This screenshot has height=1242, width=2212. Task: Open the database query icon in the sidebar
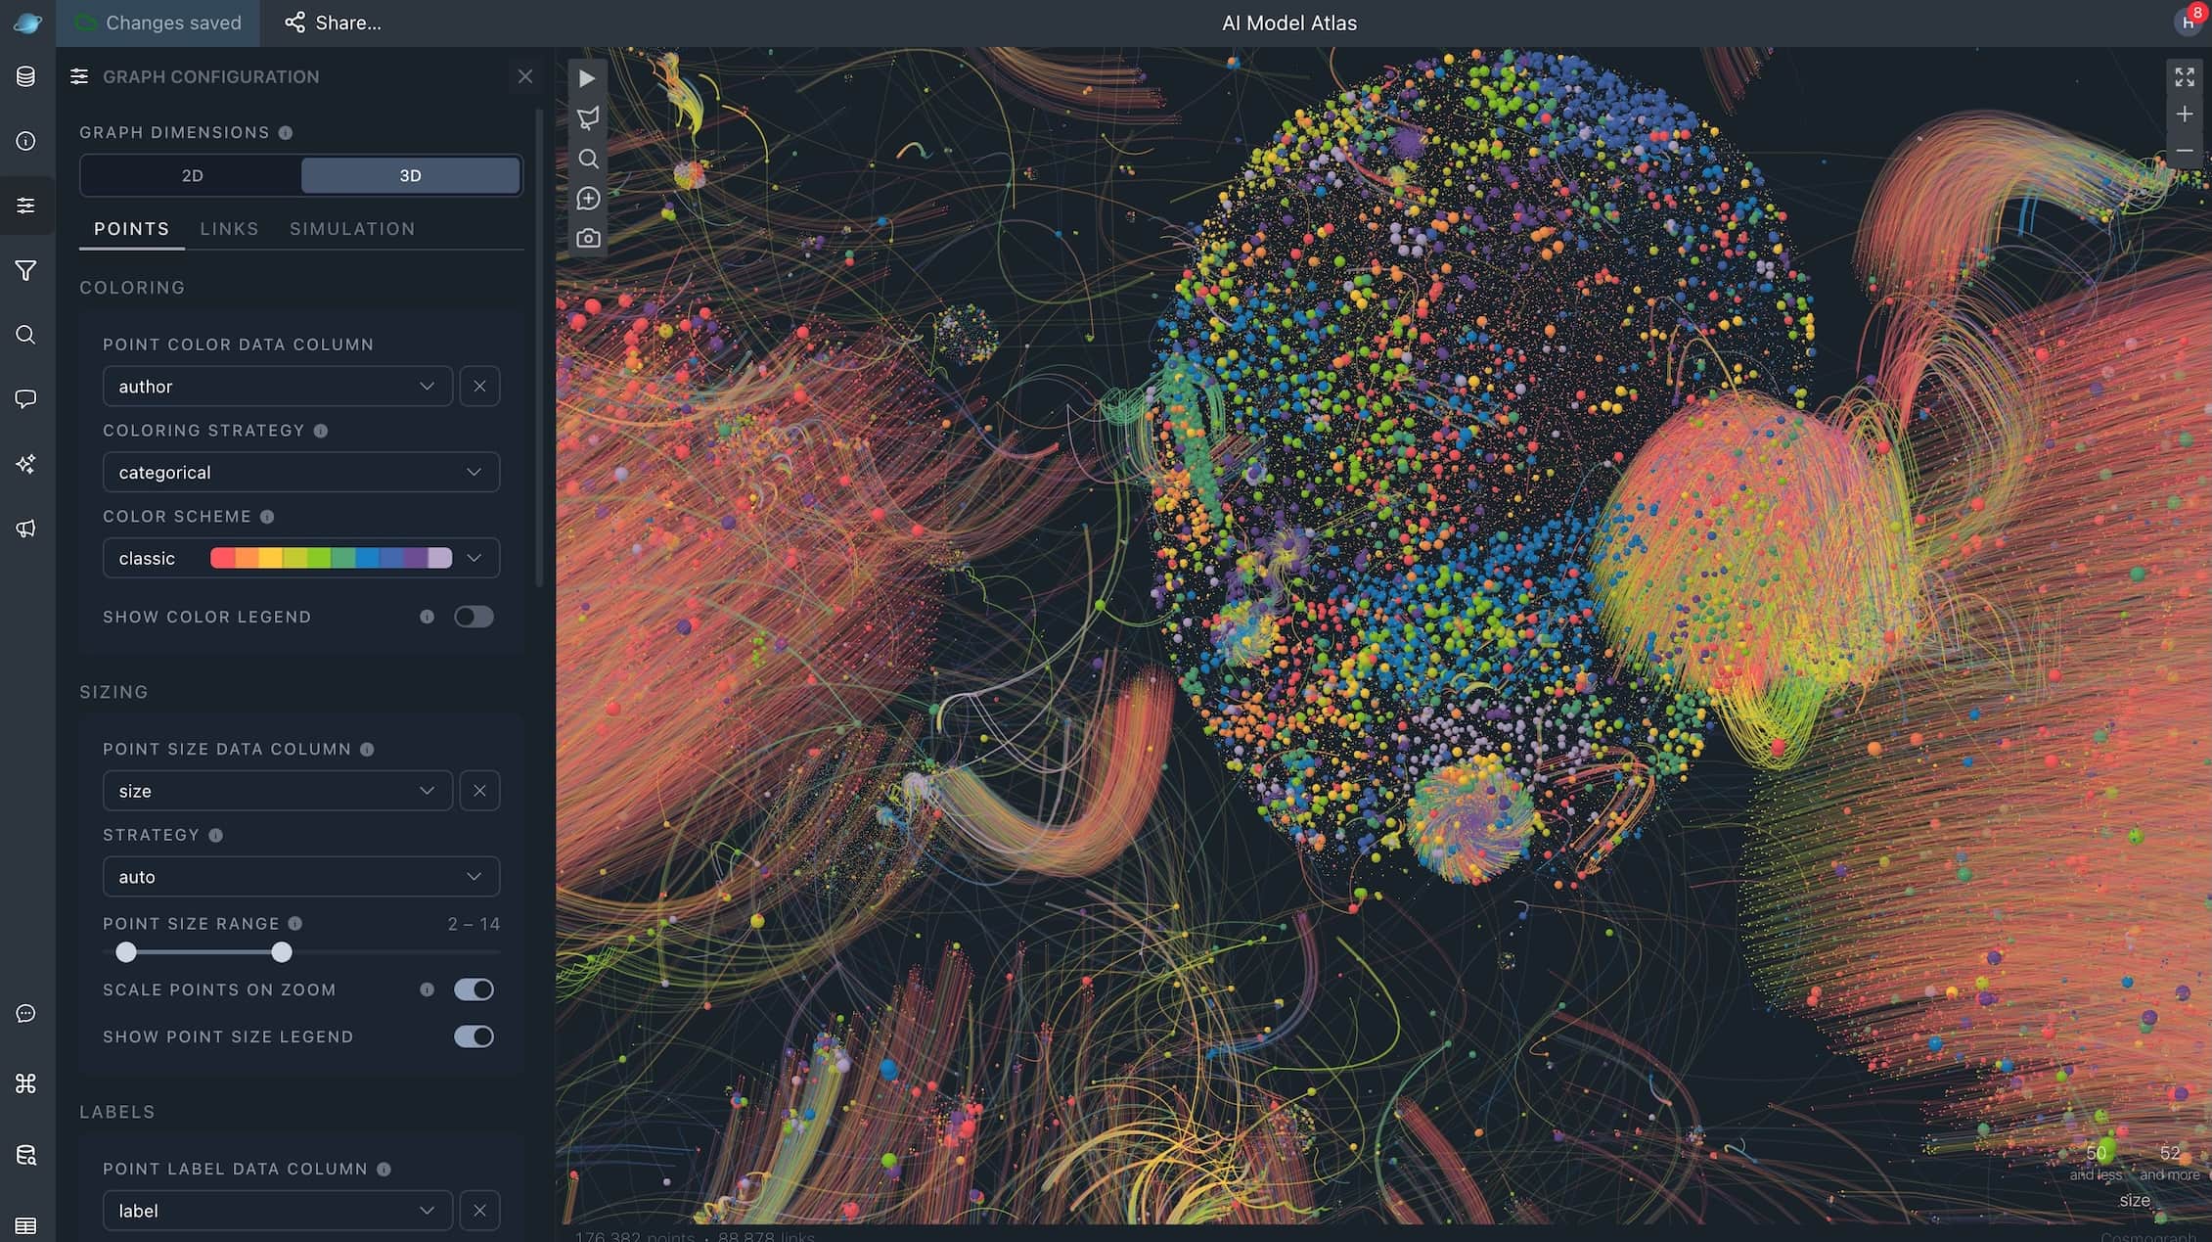(x=26, y=1155)
